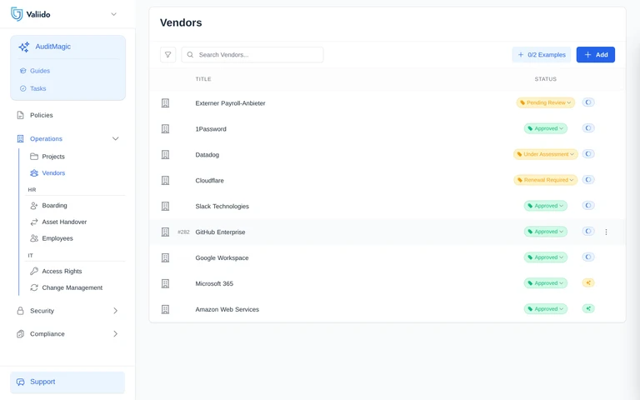Open the Amazon Web Services vendor title
The height and width of the screenshot is (400, 640).
(227, 309)
